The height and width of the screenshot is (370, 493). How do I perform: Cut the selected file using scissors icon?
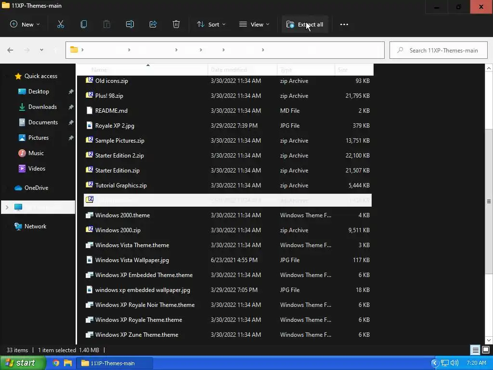[x=60, y=25]
